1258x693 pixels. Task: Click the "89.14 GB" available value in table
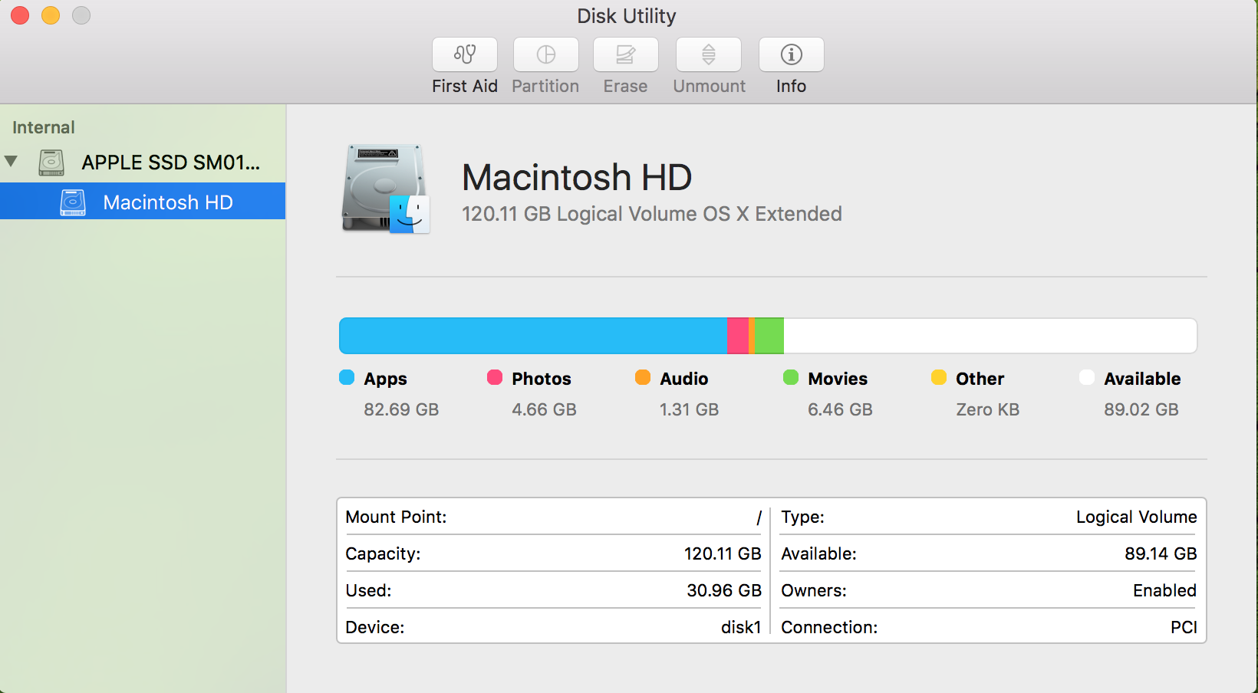click(1161, 553)
